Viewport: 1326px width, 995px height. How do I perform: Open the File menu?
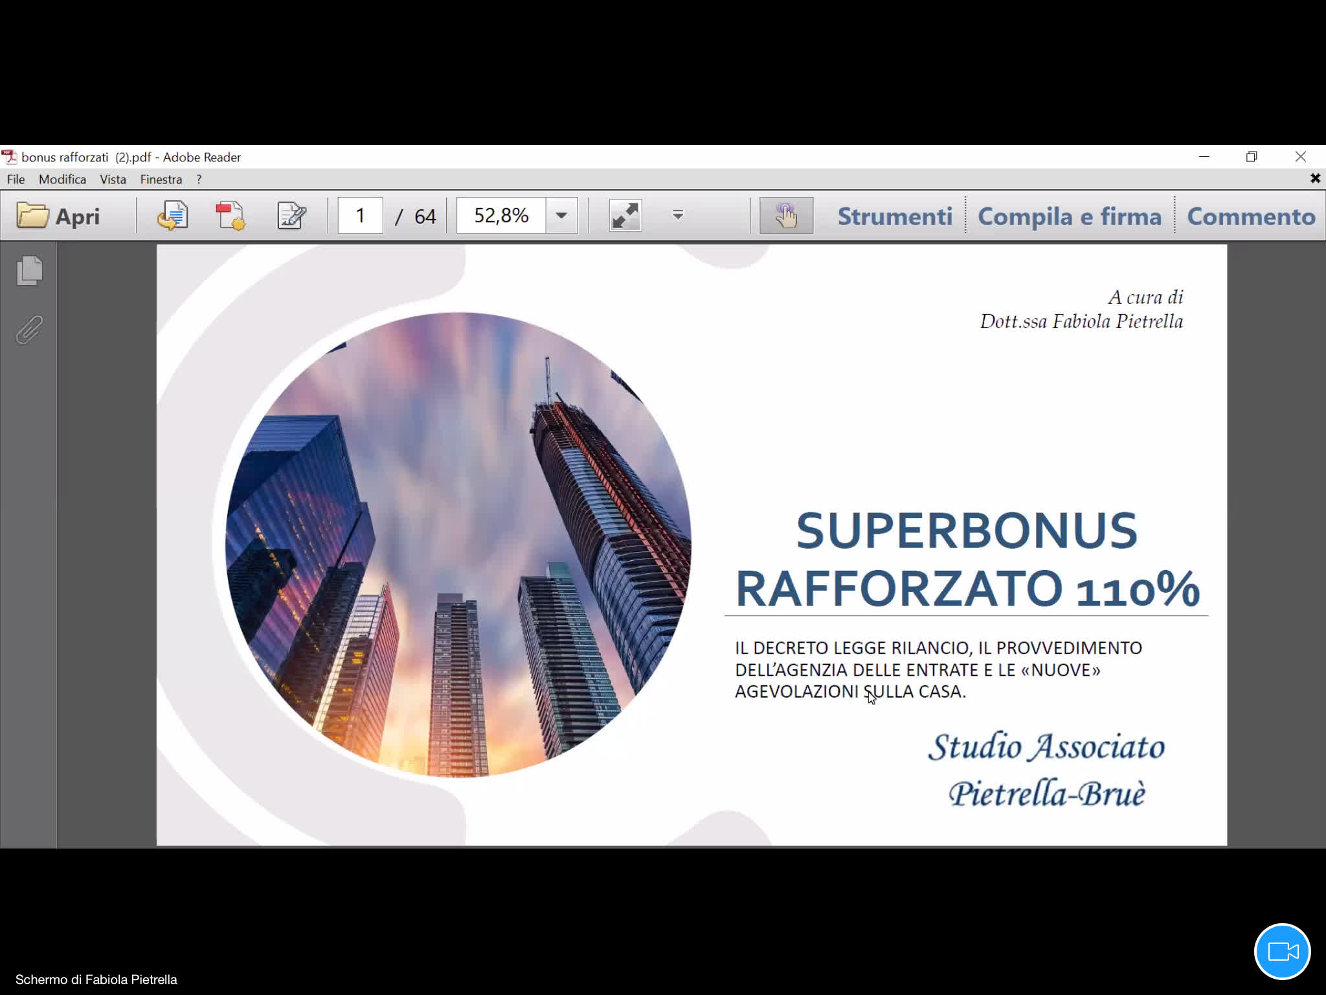[16, 179]
